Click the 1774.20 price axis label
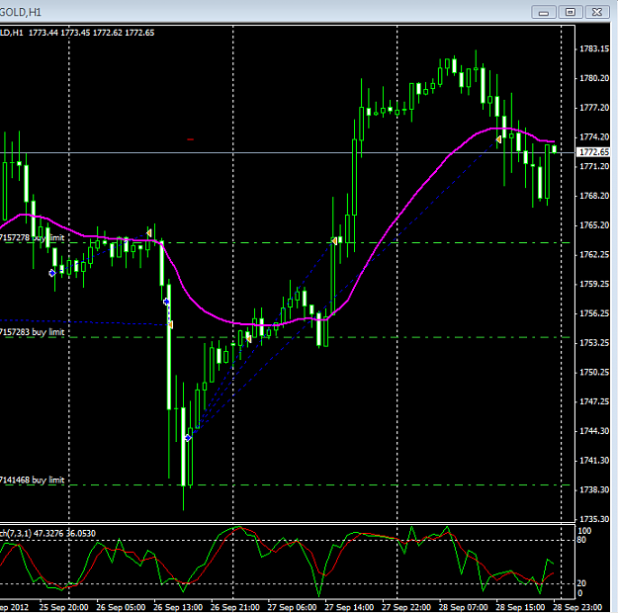 [594, 137]
